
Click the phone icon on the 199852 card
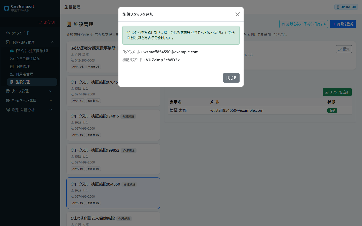(72, 162)
